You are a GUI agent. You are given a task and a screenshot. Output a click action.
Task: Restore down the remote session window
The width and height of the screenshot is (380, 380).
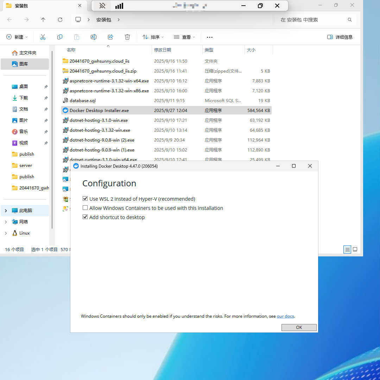pyautogui.click(x=260, y=6)
